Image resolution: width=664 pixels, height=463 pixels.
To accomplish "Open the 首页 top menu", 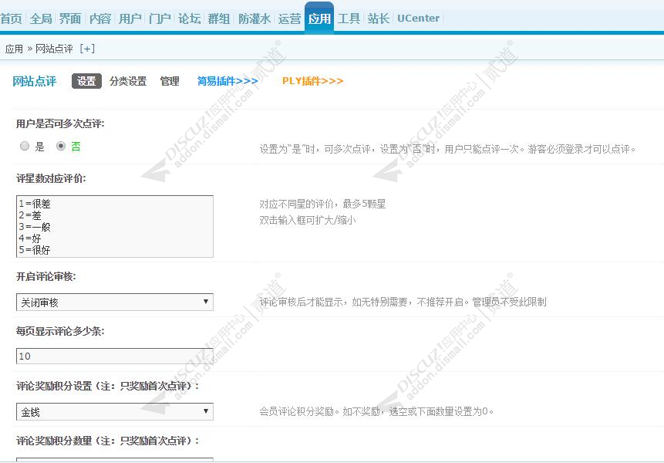I will pos(11,19).
